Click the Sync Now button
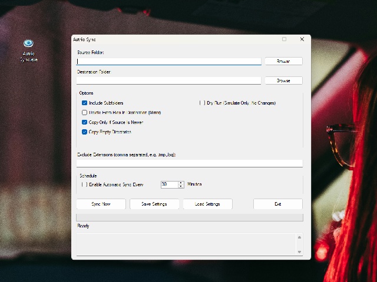Screen dimensions: 377x282 pos(101,204)
